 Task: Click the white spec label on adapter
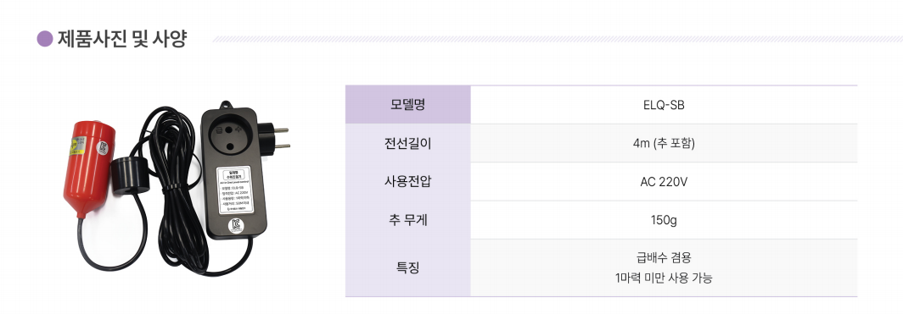[x=236, y=189]
